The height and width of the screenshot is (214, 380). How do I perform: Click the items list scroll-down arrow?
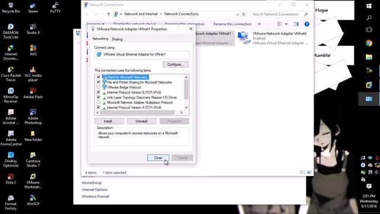[x=186, y=107]
